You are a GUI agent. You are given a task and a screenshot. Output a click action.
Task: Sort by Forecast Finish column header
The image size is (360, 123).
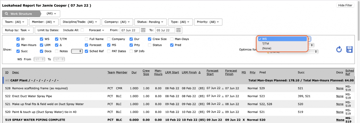231,72
